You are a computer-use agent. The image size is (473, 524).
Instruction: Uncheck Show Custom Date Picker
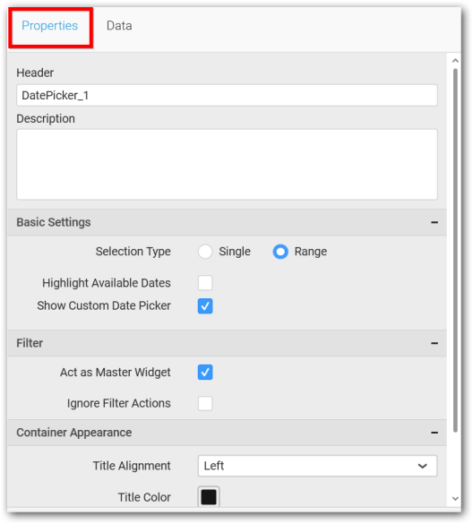pos(205,306)
